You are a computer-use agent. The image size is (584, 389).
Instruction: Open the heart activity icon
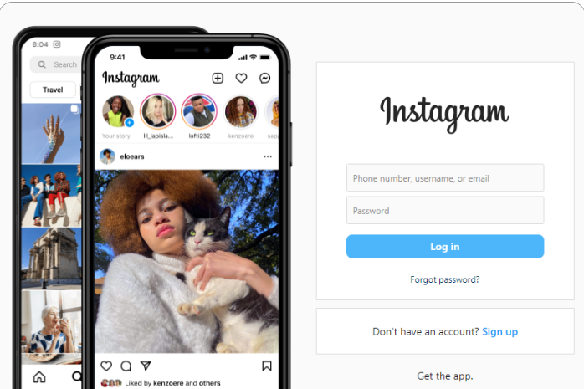point(241,78)
